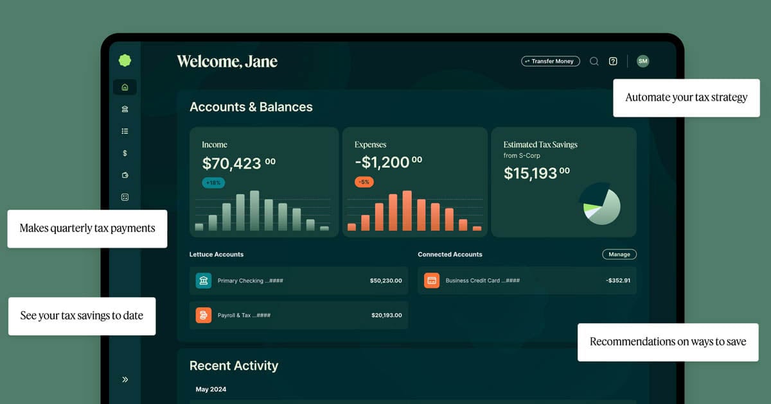The image size is (771, 404).
Task: Open help question mark icon
Action: [613, 61]
